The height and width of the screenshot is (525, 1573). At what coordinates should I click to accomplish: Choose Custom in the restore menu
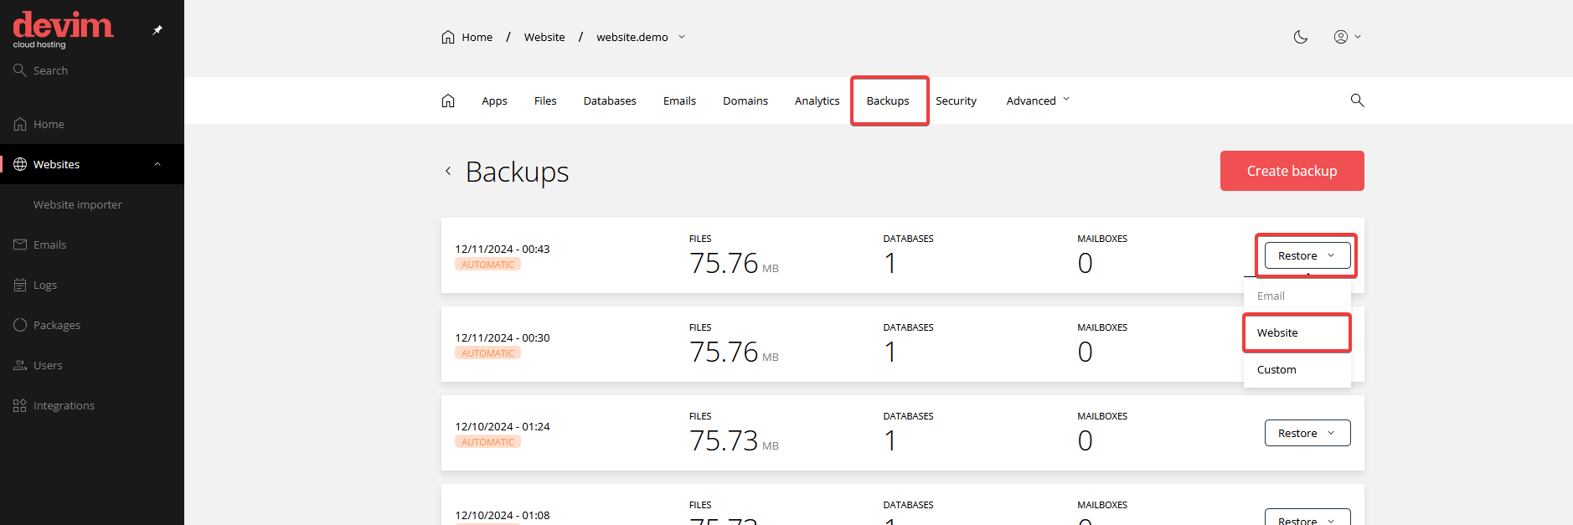tap(1276, 369)
